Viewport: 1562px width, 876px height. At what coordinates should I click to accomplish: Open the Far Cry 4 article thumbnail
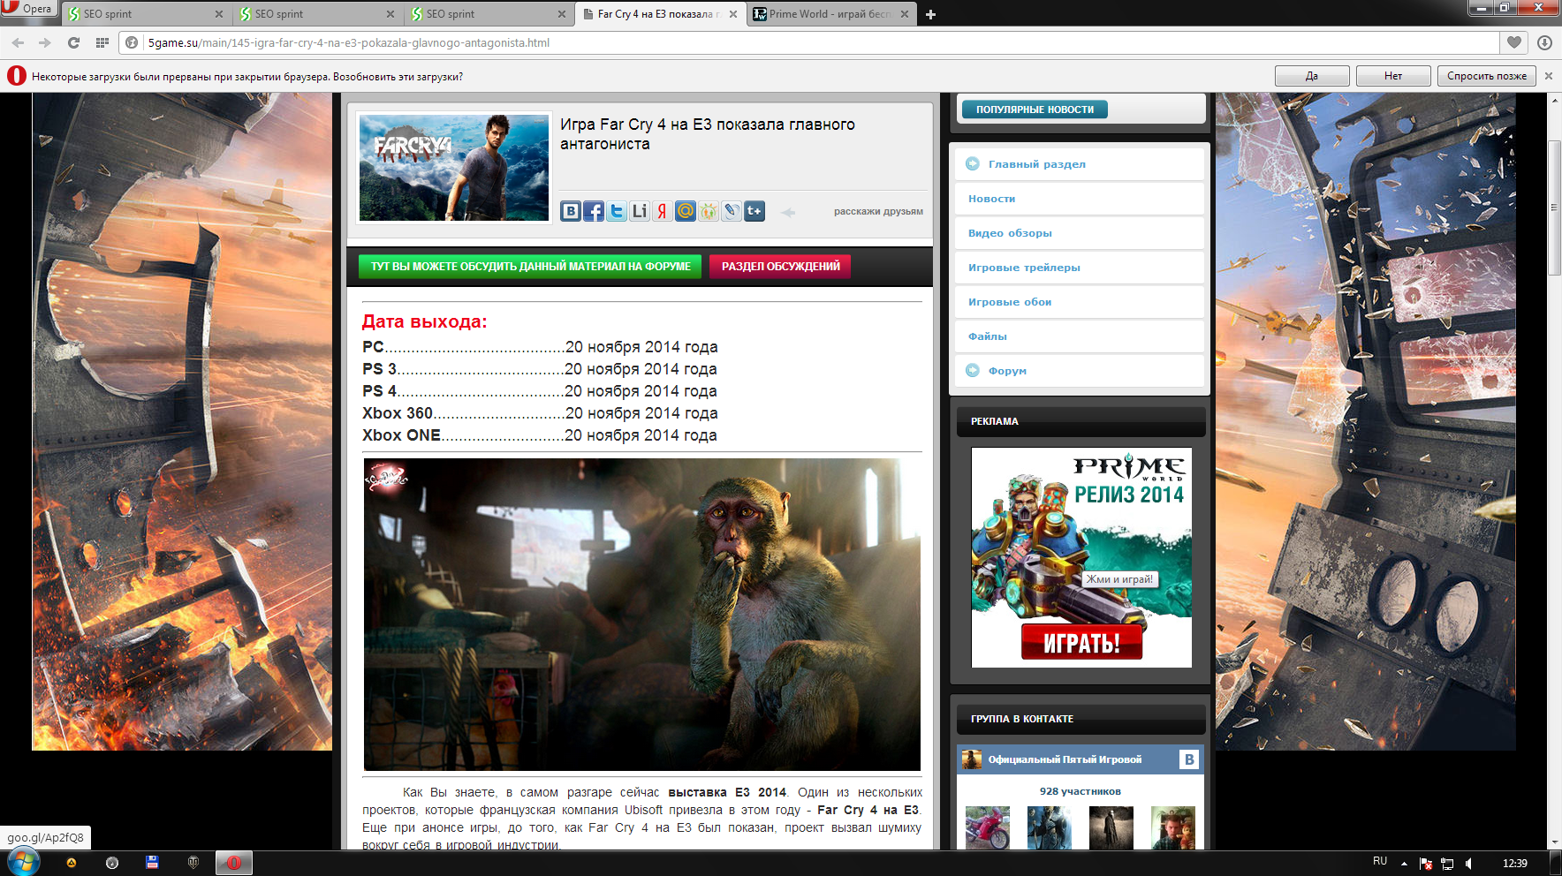click(x=454, y=168)
